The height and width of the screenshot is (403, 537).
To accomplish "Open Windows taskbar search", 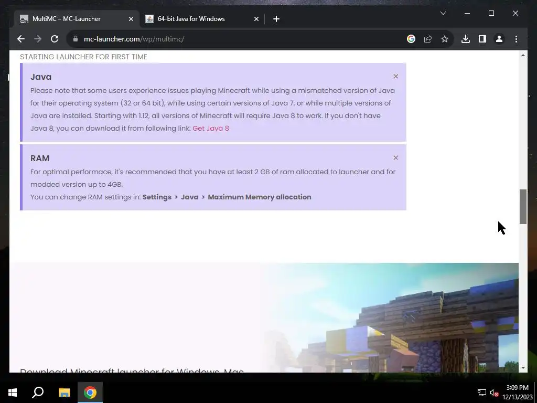I will [38, 393].
